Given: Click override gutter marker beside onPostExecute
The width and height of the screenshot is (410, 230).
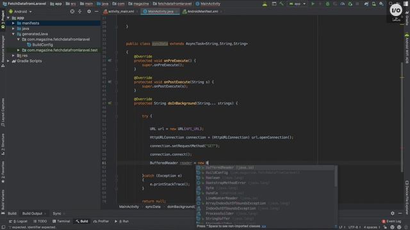Looking at the screenshot, I should (x=110, y=82).
